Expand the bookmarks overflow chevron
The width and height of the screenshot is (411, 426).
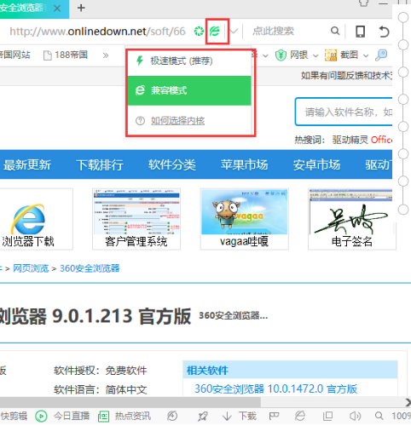[106, 55]
